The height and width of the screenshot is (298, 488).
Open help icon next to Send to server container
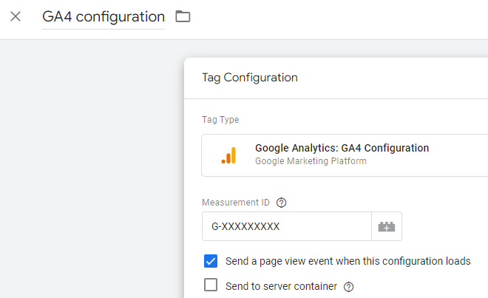(x=348, y=287)
